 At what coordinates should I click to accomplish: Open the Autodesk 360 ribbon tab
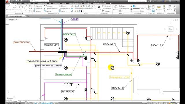[87, 3]
